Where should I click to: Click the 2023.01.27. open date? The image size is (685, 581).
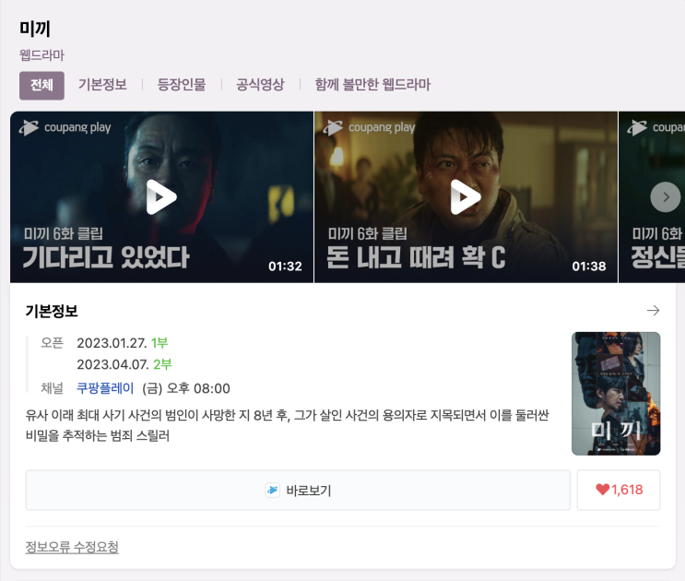(x=112, y=343)
